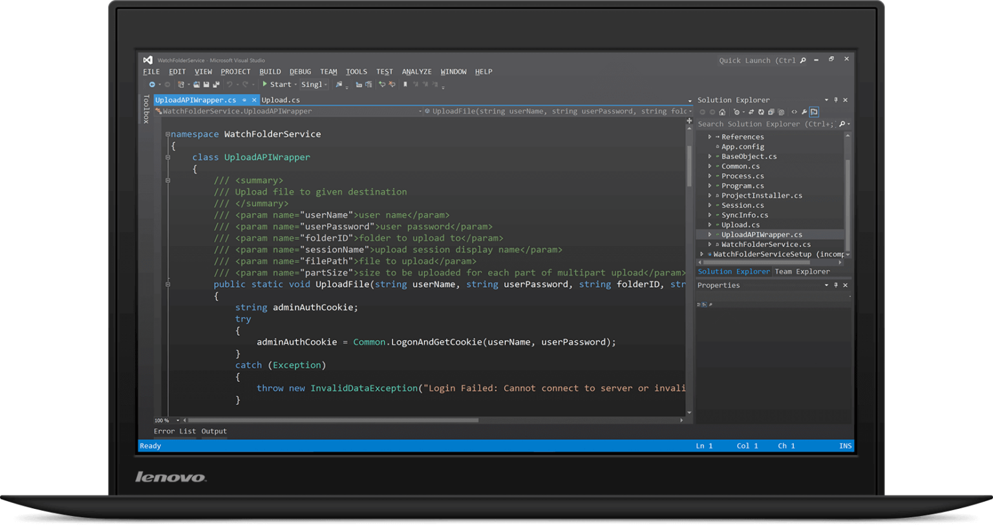Viewport: 993px width, 525px height.
Task: Click the Undo icon on the toolbar
Action: [231, 85]
